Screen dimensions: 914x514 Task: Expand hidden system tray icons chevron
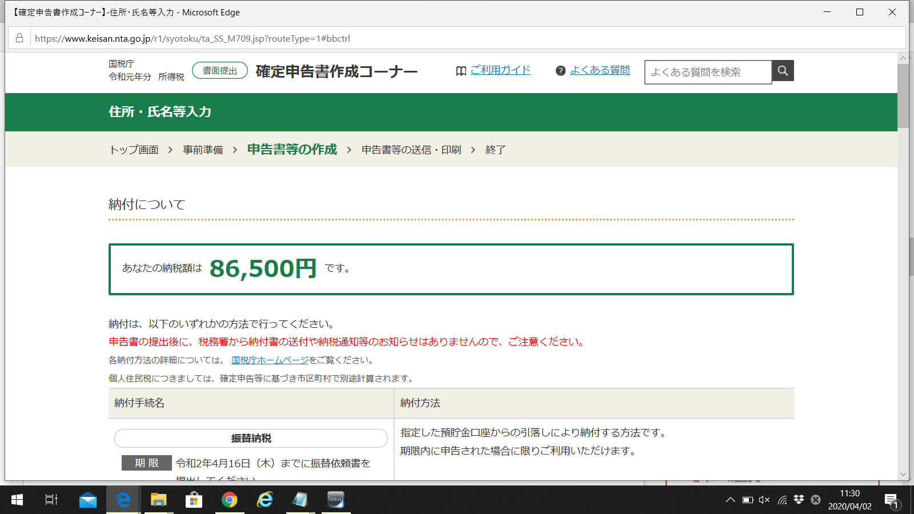coord(731,499)
